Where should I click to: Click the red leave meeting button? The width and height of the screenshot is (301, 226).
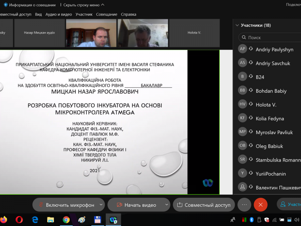point(260,205)
